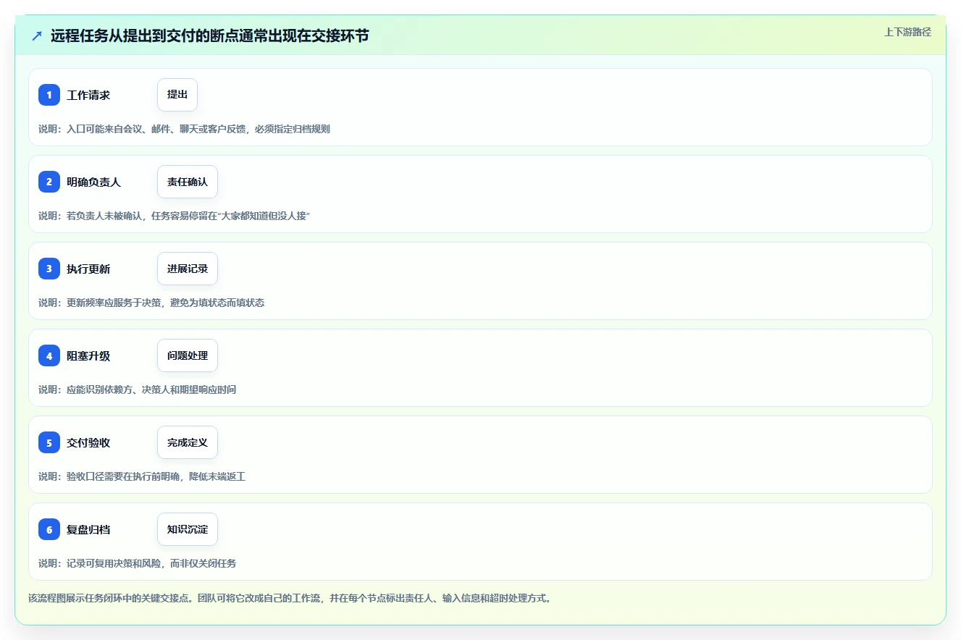961x640 pixels.
Task: Select step number 6 badge
Action: 49,529
